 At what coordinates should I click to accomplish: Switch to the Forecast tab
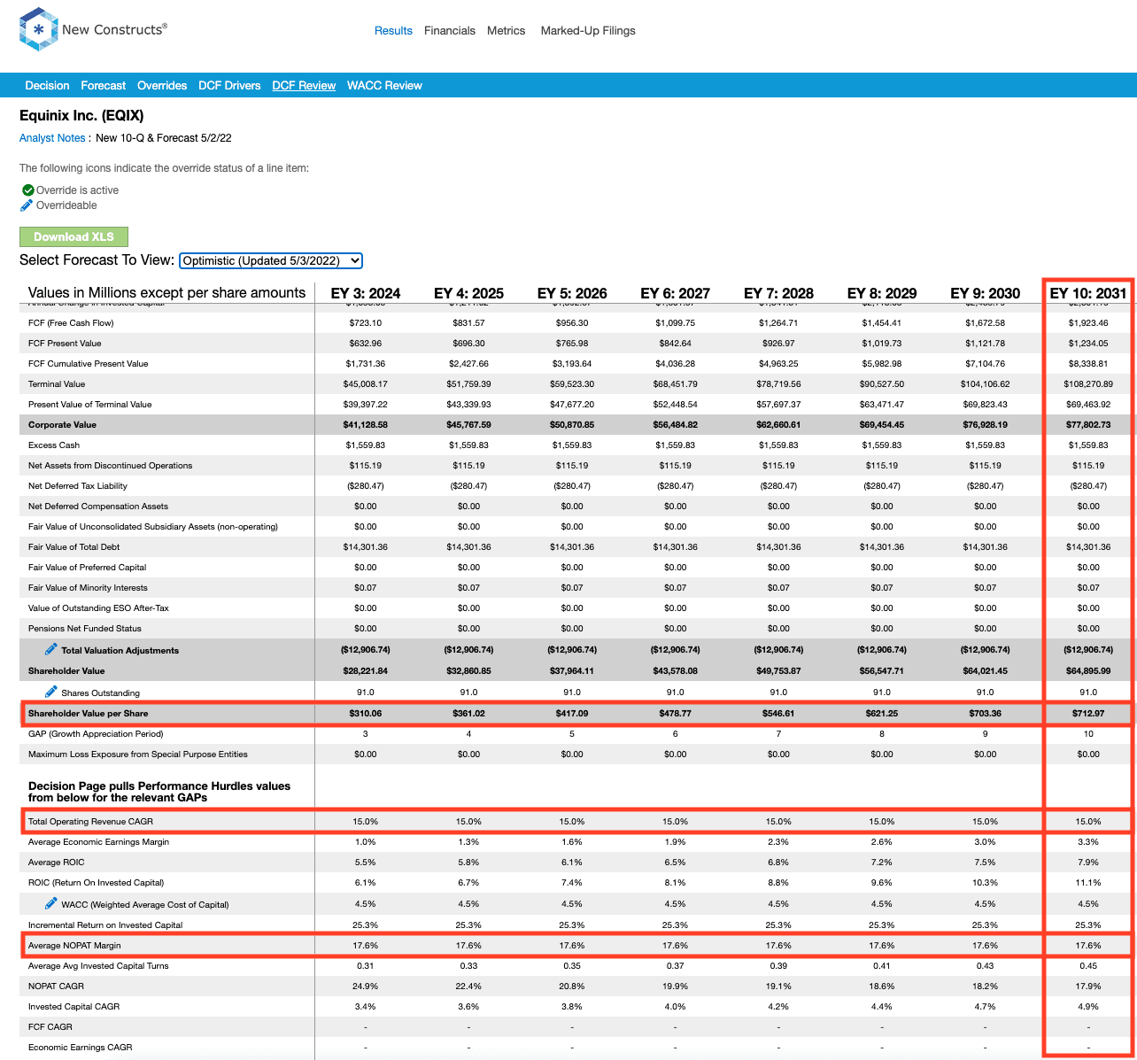click(x=104, y=86)
